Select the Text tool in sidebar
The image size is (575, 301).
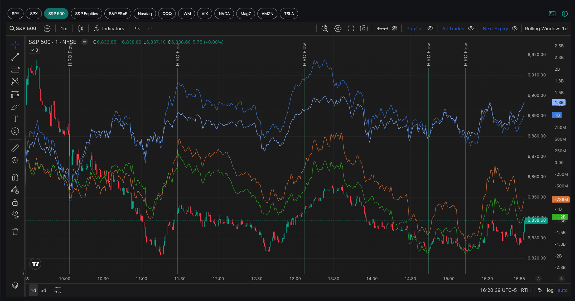(15, 119)
